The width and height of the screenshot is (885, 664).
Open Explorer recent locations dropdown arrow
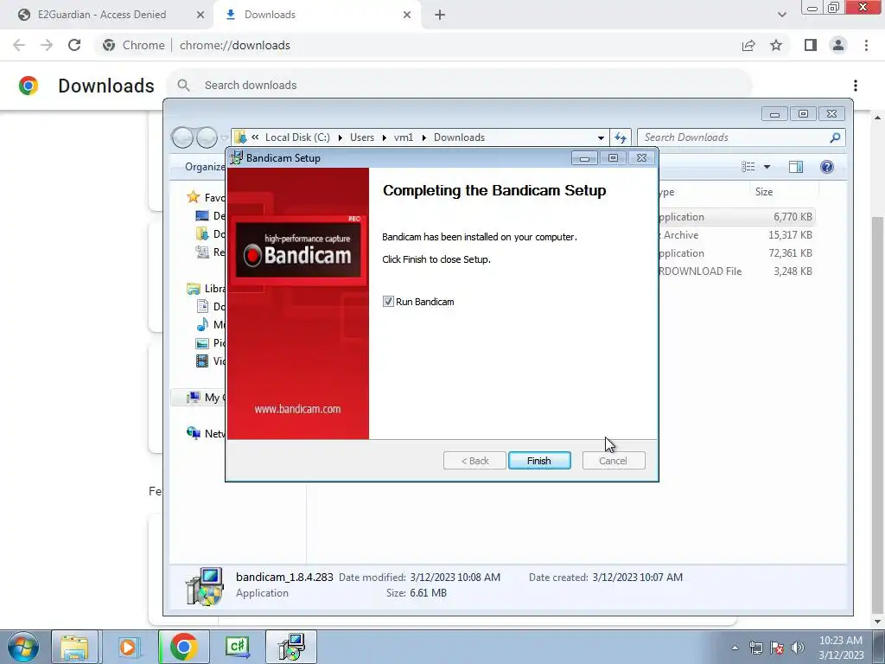coord(224,137)
